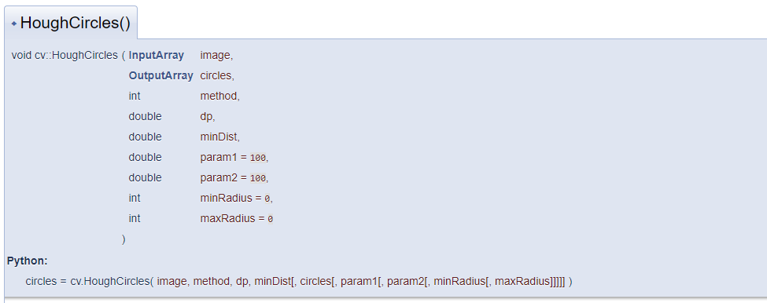Click the param2 default value 100
767x303 pixels.
(x=258, y=178)
